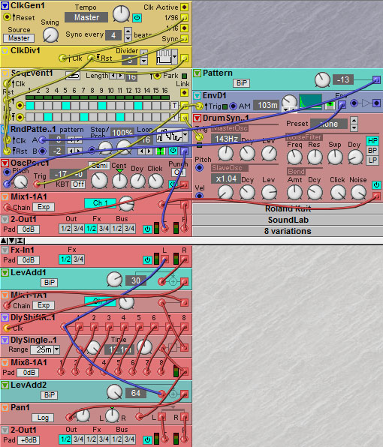Increase the Sync every beats stepper
383x447 pixels.
click(128, 31)
